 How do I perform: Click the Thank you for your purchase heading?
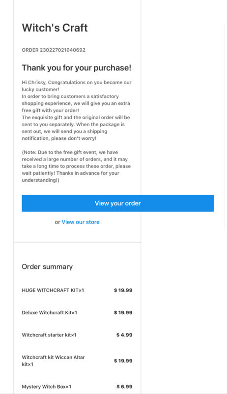(77, 68)
